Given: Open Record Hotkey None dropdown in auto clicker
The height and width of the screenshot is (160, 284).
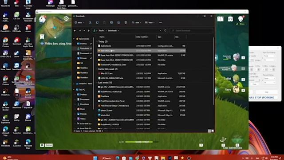Looking at the screenshot, I should point(269,78).
